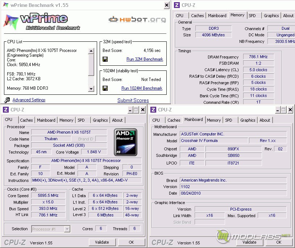Click the empty Side Band field
This screenshot has height=248, width=295.
(x=209, y=222)
